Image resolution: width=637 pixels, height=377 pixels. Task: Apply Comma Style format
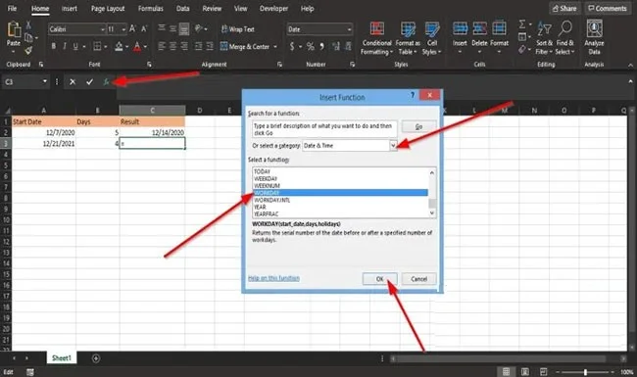tap(321, 47)
